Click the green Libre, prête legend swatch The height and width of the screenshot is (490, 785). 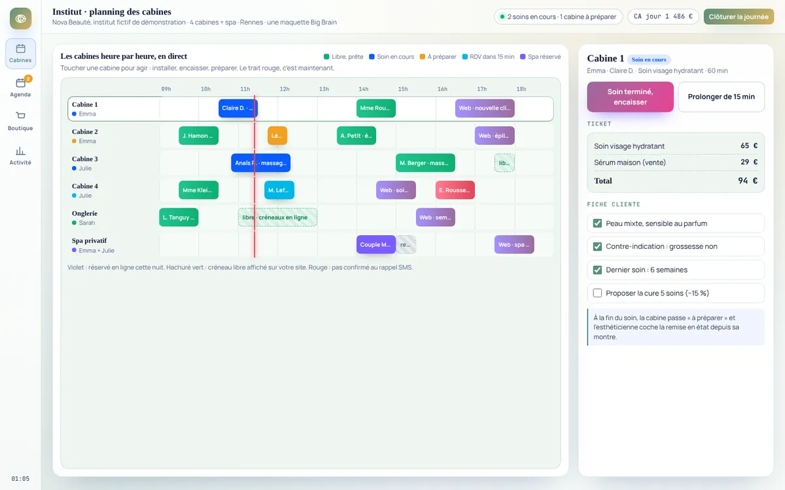coord(326,57)
